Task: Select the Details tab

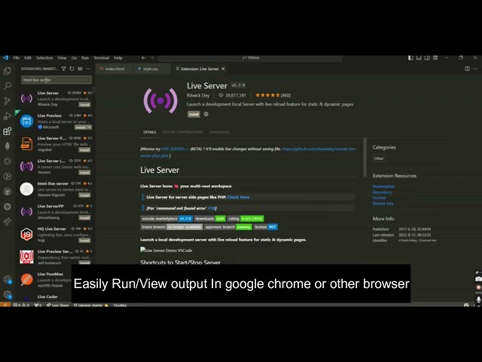Action: (150, 132)
